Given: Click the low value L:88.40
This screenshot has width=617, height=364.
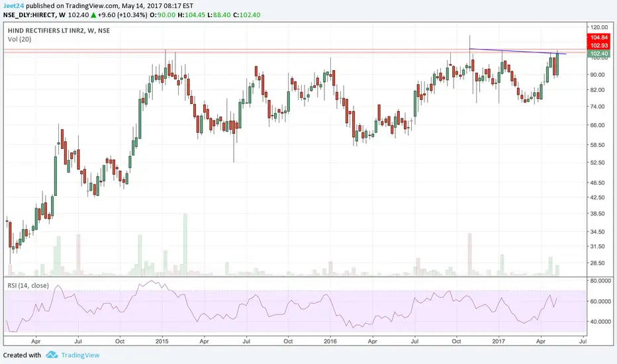Looking at the screenshot, I should [x=219, y=15].
